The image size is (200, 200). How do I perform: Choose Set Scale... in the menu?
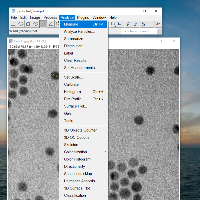coord(73,77)
